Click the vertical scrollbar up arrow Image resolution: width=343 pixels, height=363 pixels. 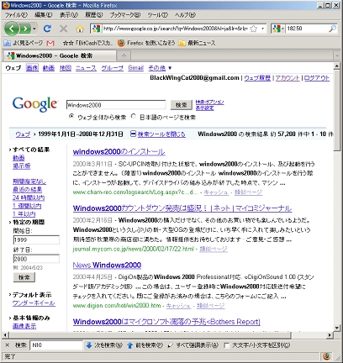point(337,66)
